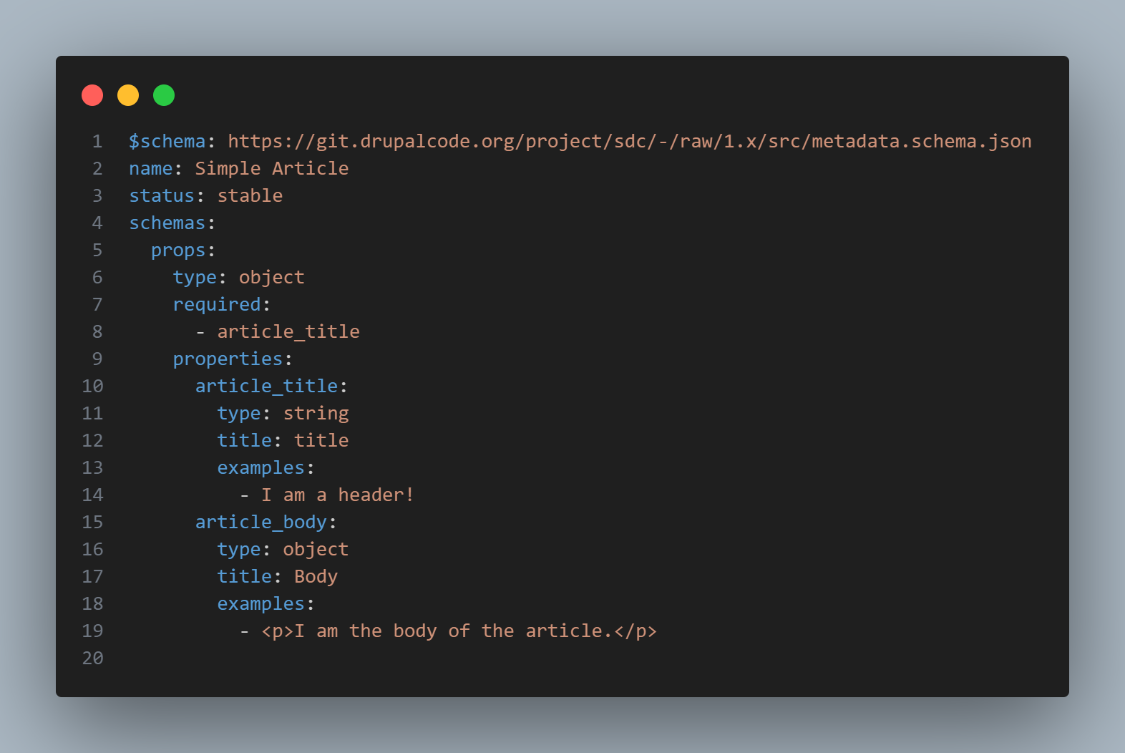Click the article body paragraph example text
The width and height of the screenshot is (1125, 753).
459,631
